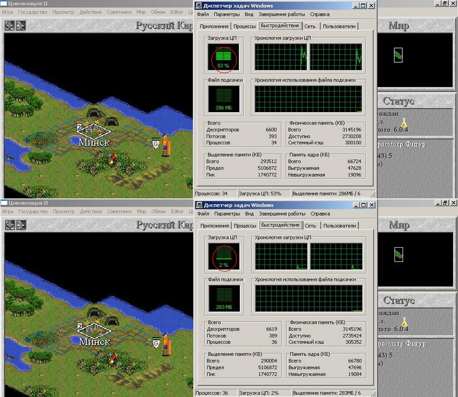Click the science flask icon in the lower Статус panel
Screen dimensions: 458x397
click(404, 321)
